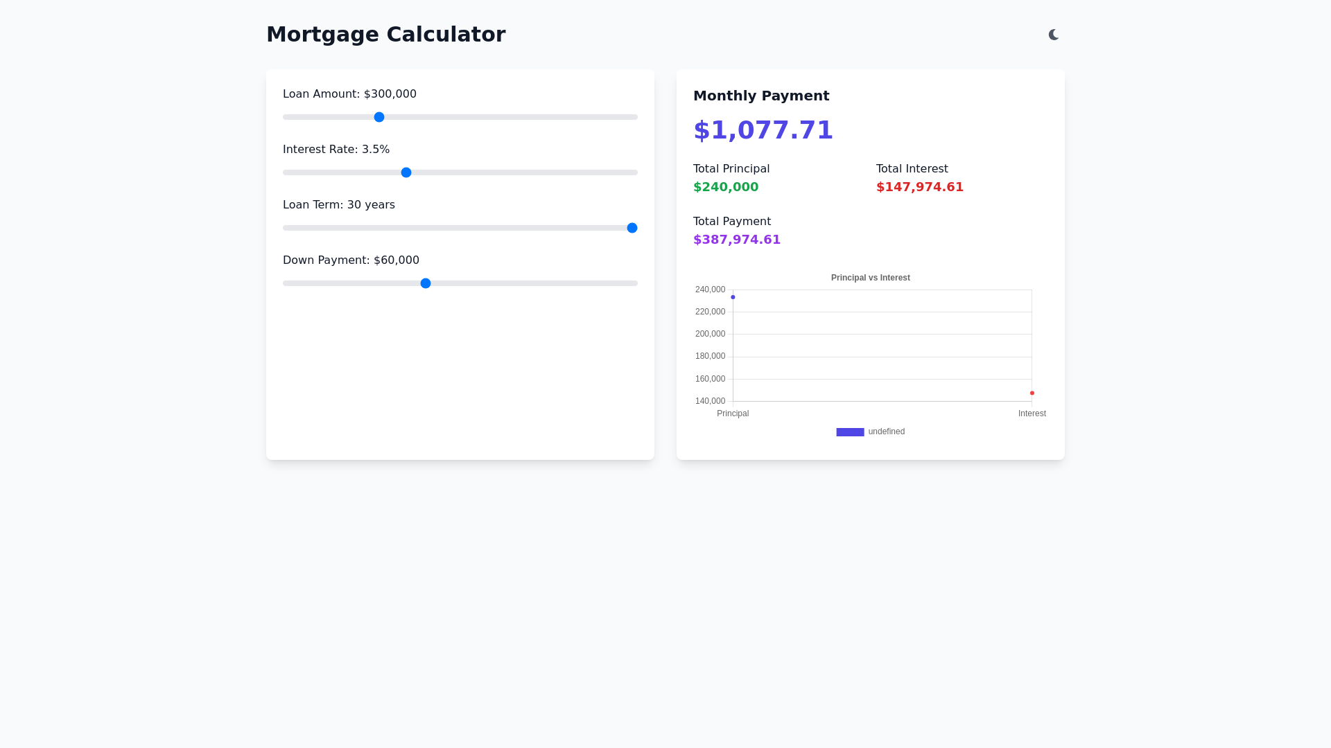Click the Down Payment slider handle
1331x748 pixels.
pyautogui.click(x=426, y=283)
